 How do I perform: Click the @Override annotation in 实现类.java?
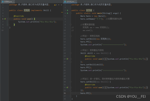pos(19,16)
